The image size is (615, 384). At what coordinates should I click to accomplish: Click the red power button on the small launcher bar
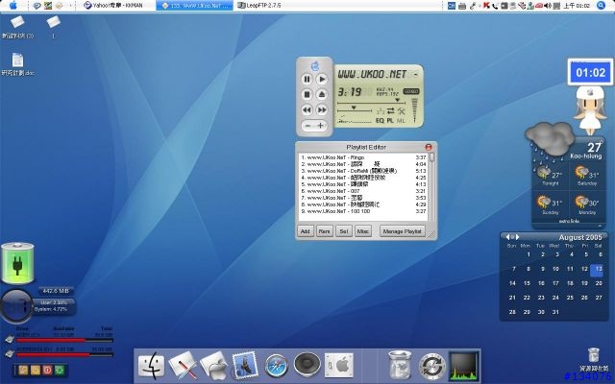coord(47,370)
